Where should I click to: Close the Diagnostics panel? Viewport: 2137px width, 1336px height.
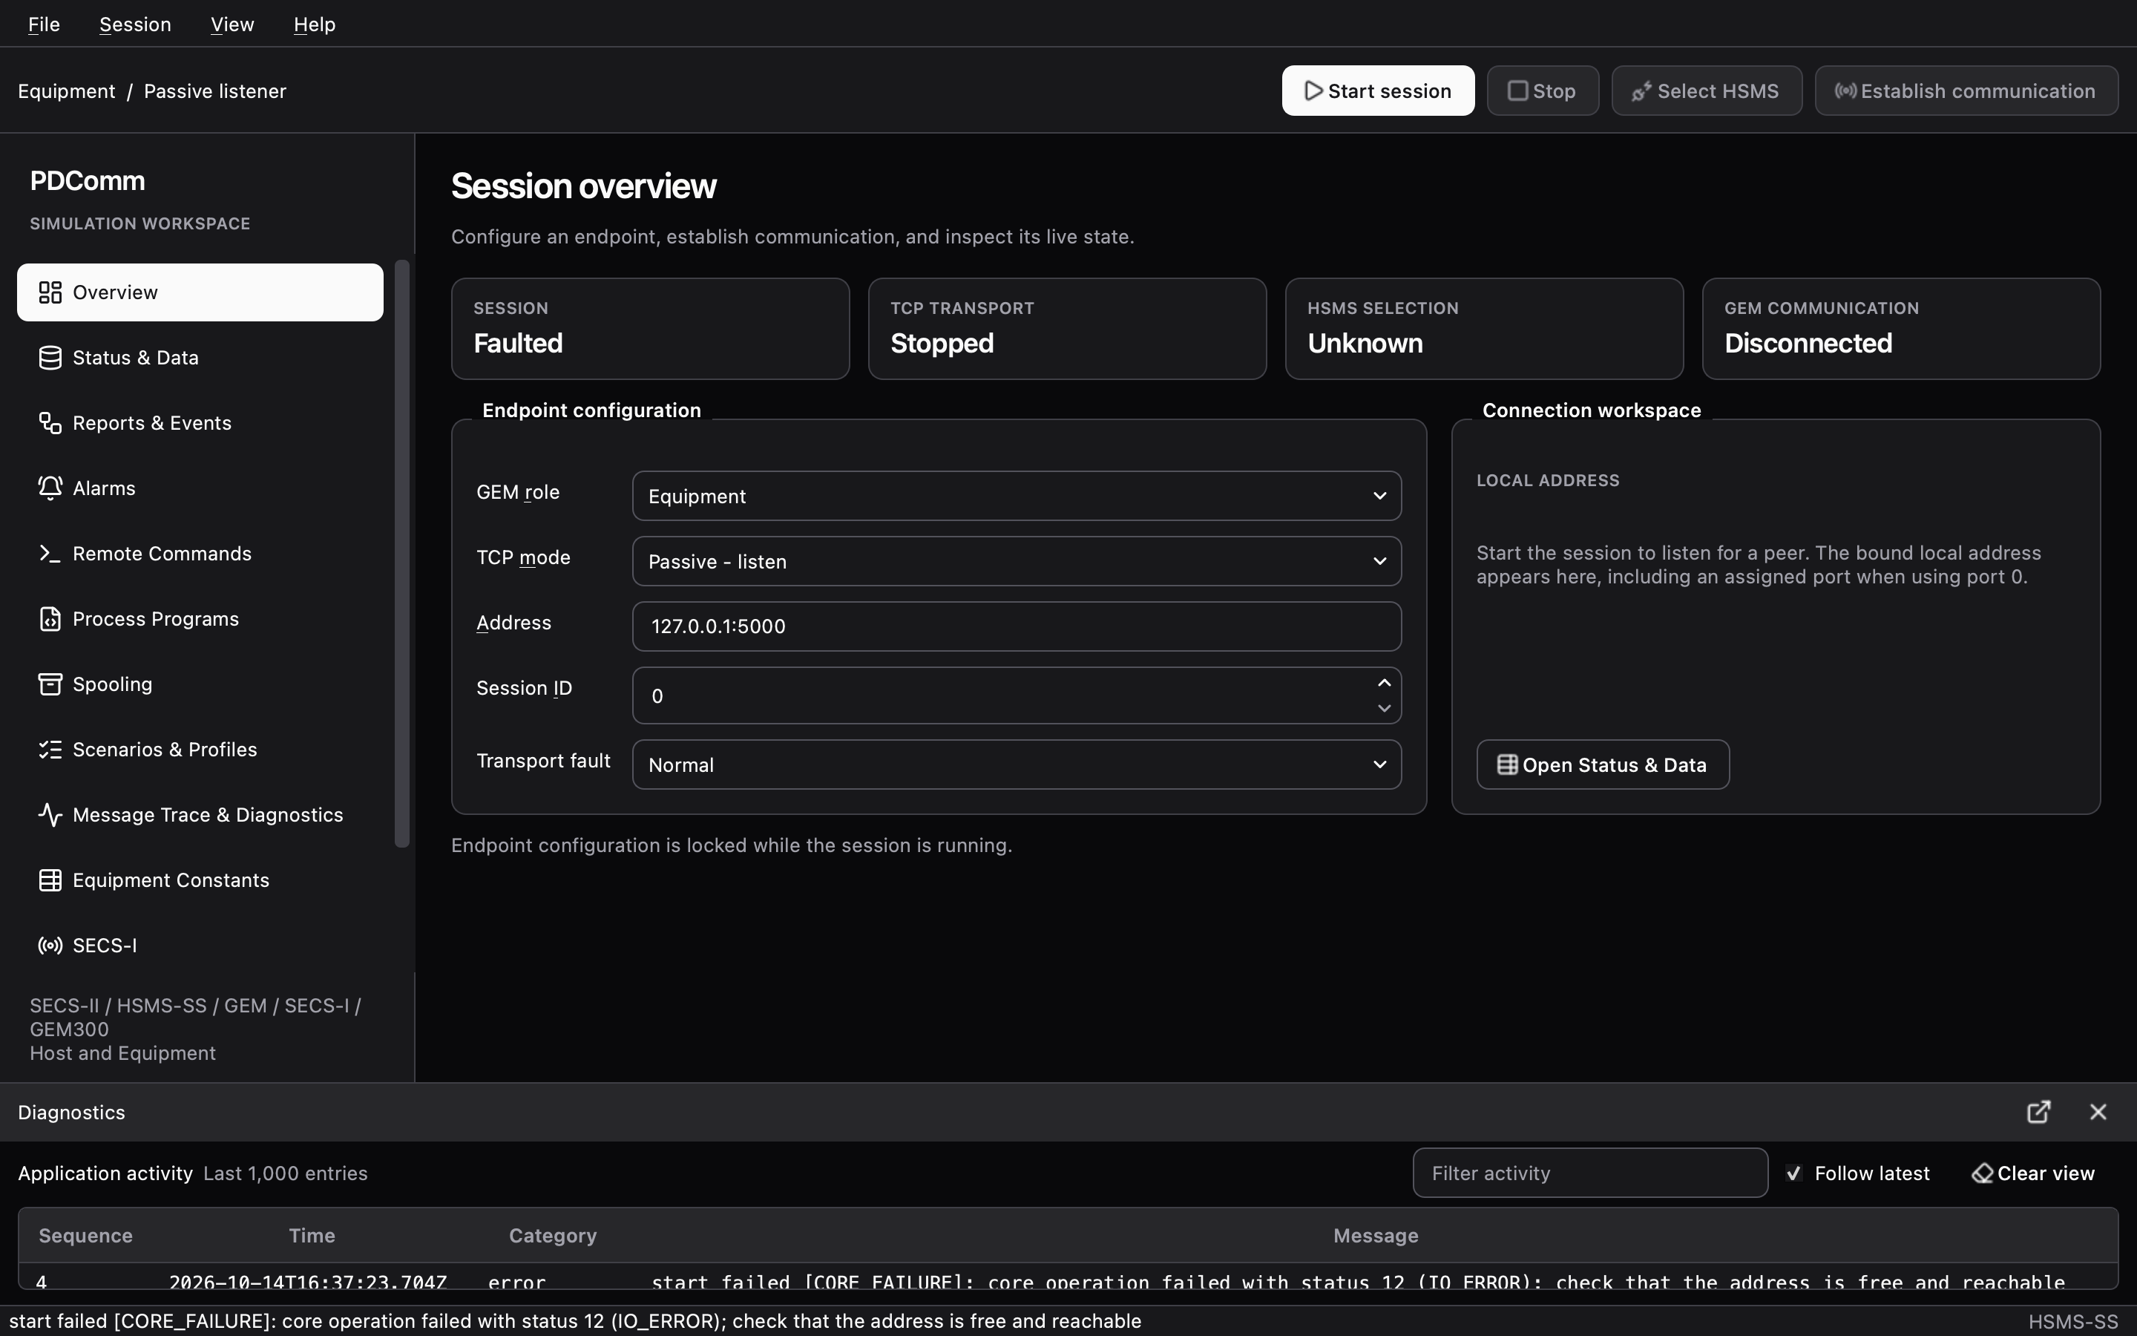pos(2098,1113)
